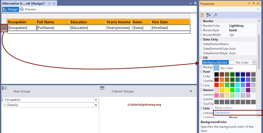Switch to the Categorized properties view

202,15
